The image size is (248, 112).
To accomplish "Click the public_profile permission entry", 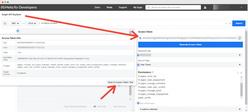I will point(144,98).
